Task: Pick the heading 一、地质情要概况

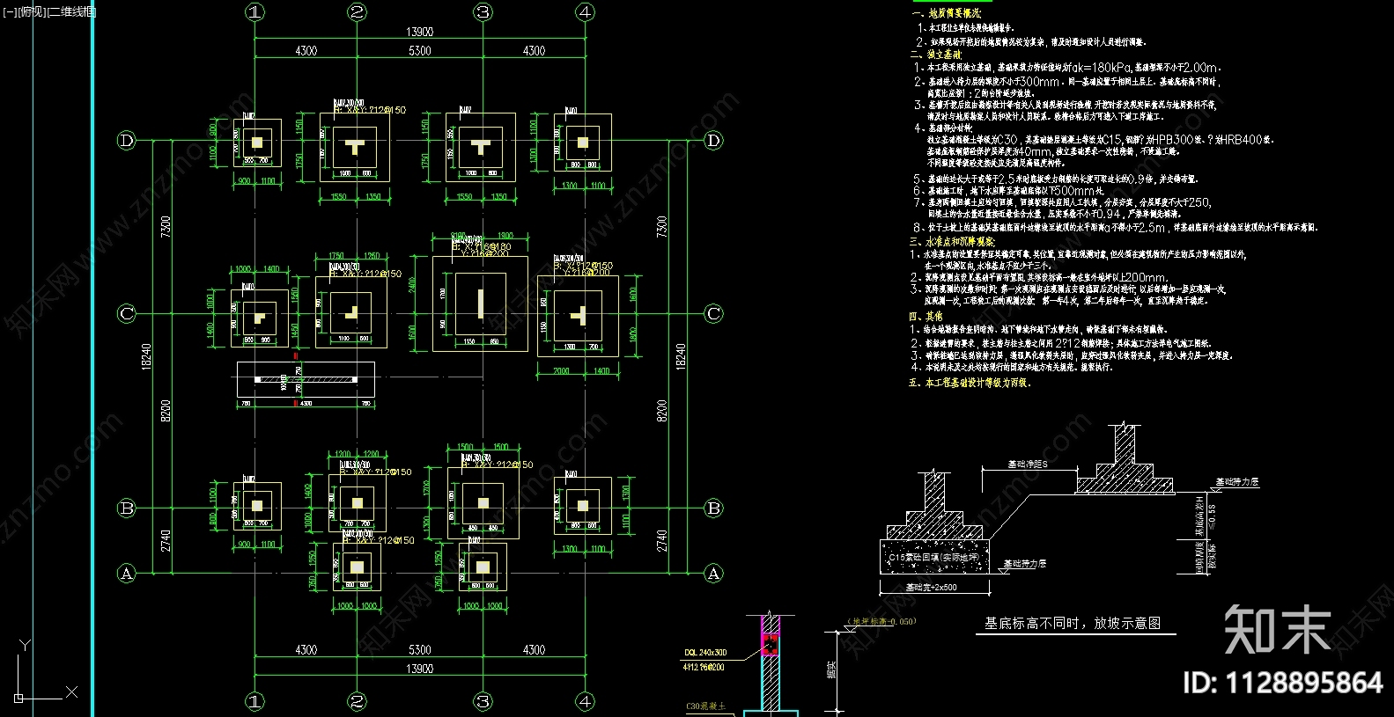Action: pyautogui.click(x=946, y=14)
